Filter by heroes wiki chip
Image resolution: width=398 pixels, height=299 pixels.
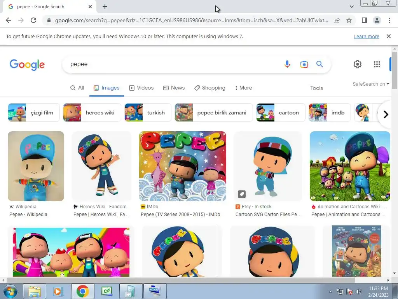tap(92, 113)
